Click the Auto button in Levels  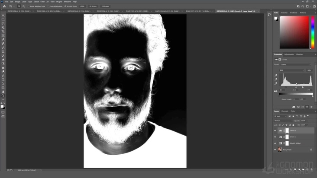coord(309,70)
